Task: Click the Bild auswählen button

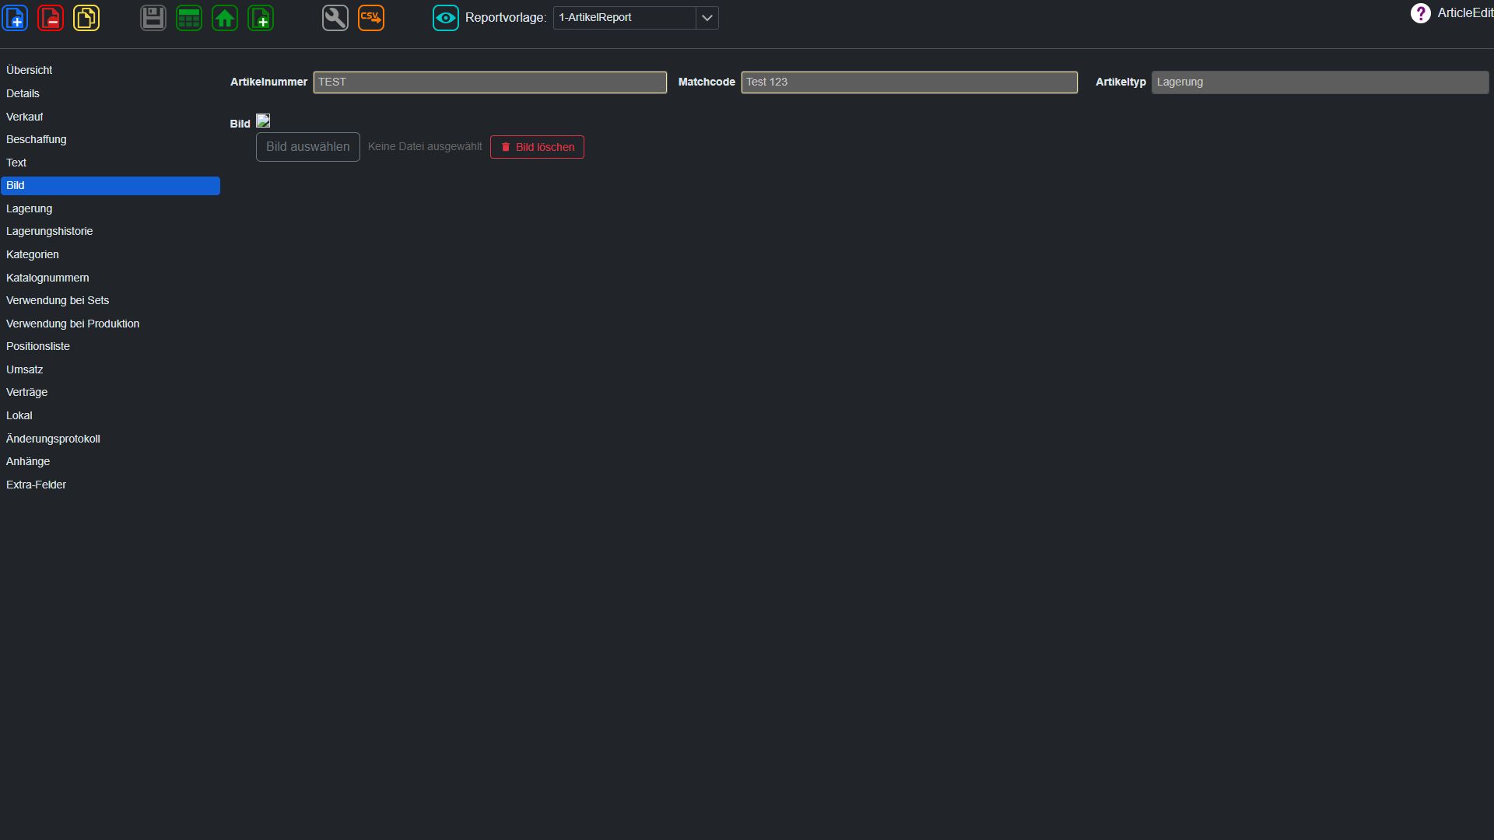Action: [x=308, y=147]
